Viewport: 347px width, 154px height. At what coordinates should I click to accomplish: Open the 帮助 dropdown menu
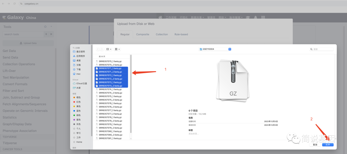click(x=222, y=17)
